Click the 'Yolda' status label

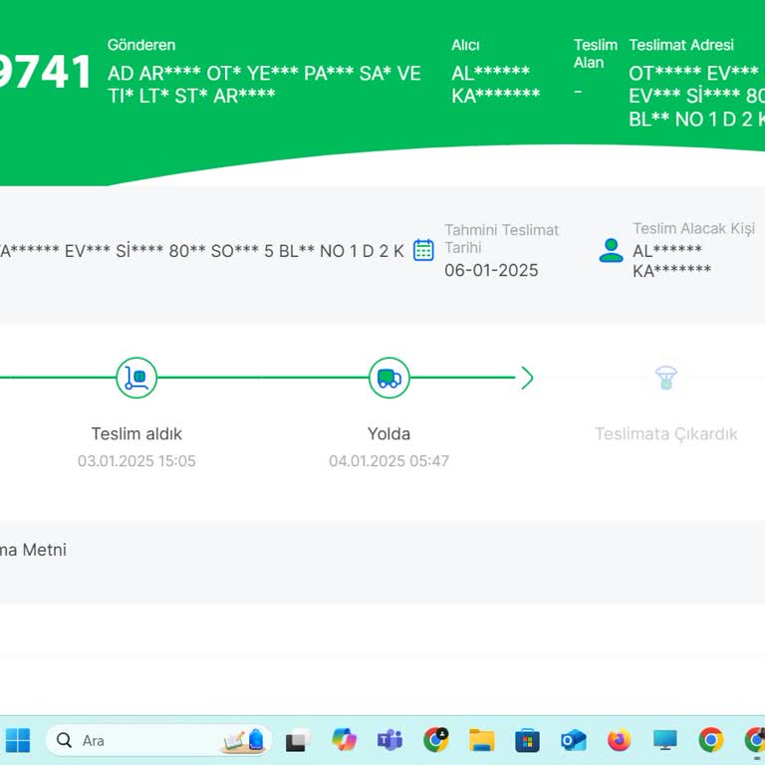point(388,433)
